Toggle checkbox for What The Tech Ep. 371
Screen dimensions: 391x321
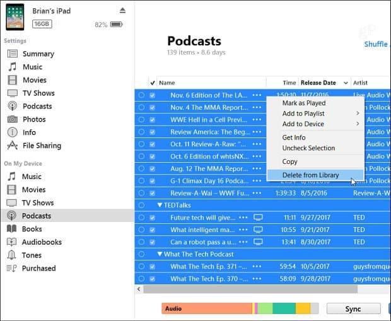(x=152, y=266)
